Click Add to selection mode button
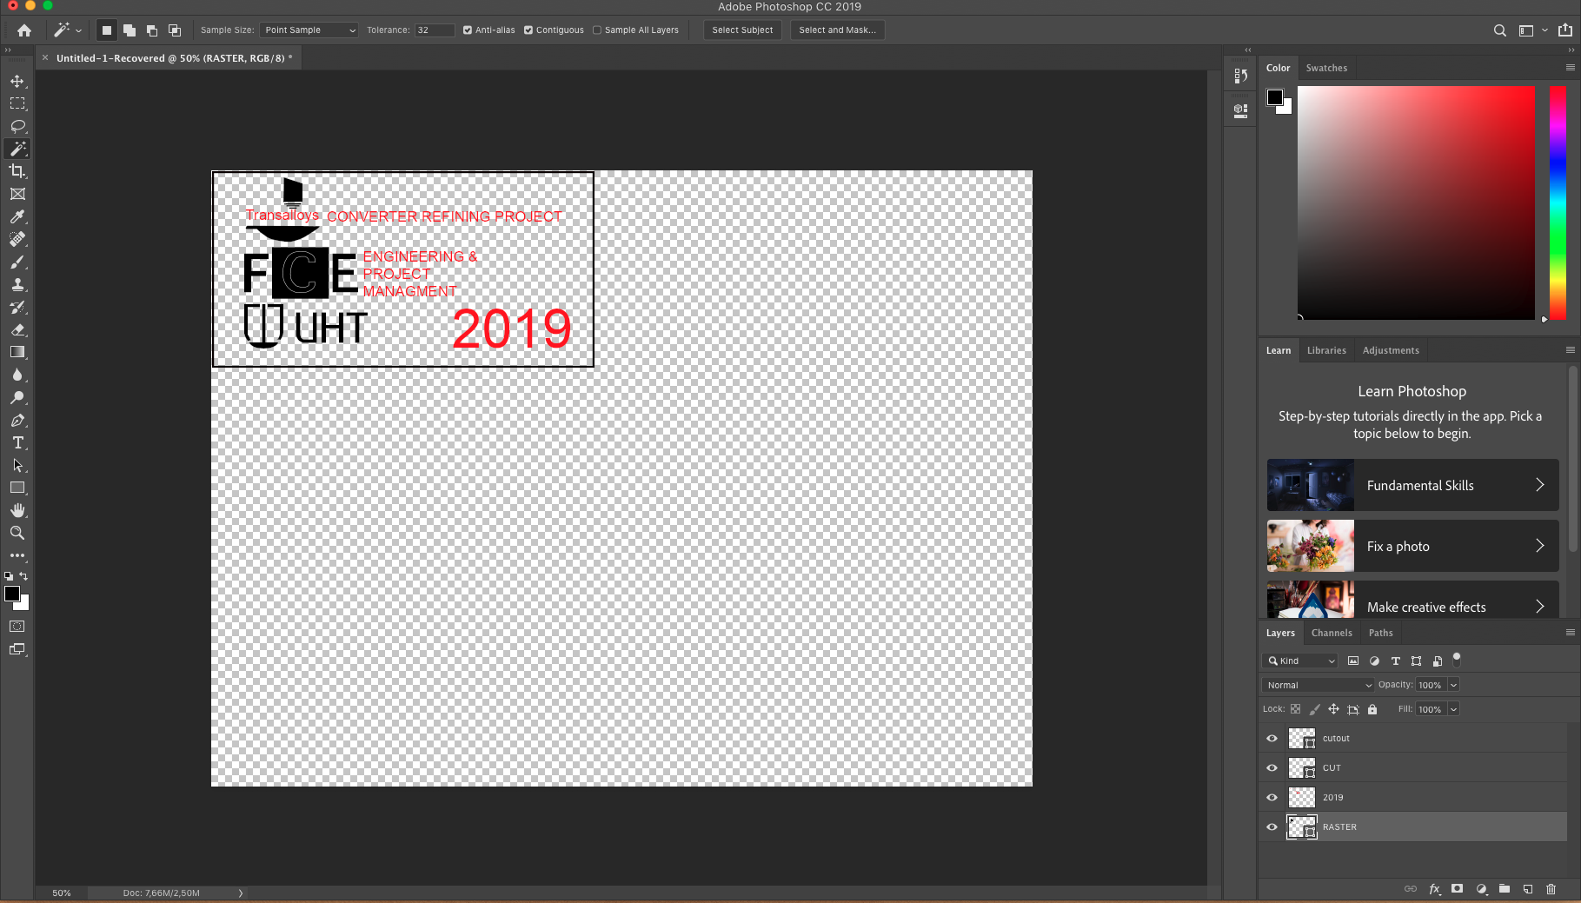The image size is (1581, 903). (x=130, y=30)
